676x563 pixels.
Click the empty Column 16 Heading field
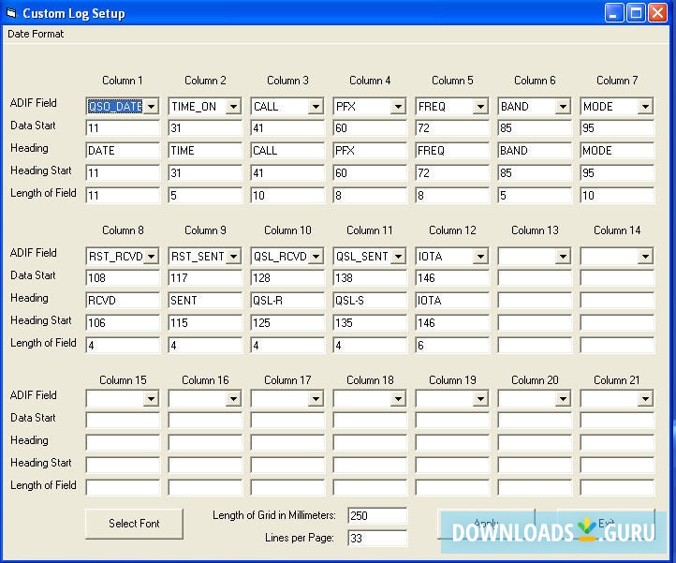(205, 443)
